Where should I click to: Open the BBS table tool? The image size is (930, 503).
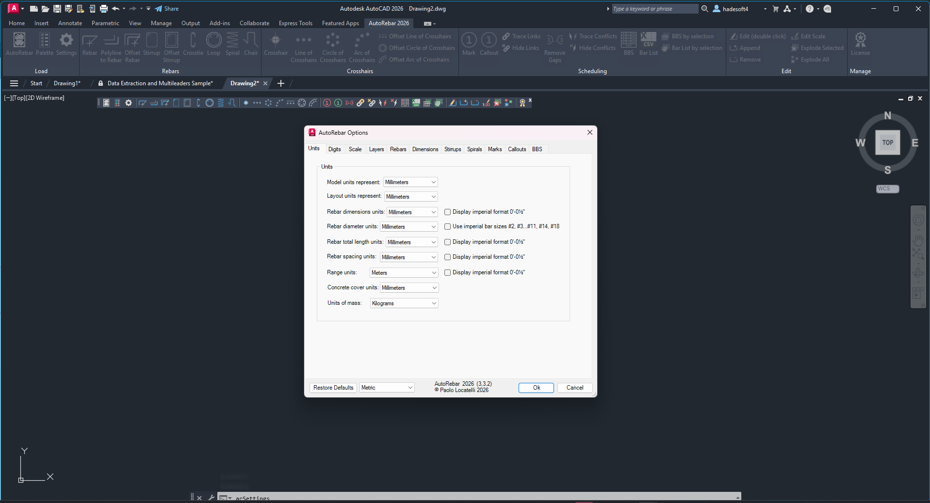(629, 44)
